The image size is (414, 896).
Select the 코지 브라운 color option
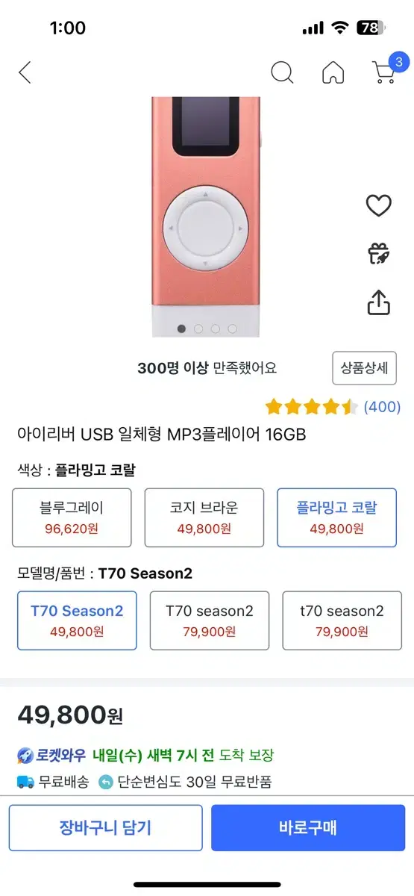coord(204,517)
